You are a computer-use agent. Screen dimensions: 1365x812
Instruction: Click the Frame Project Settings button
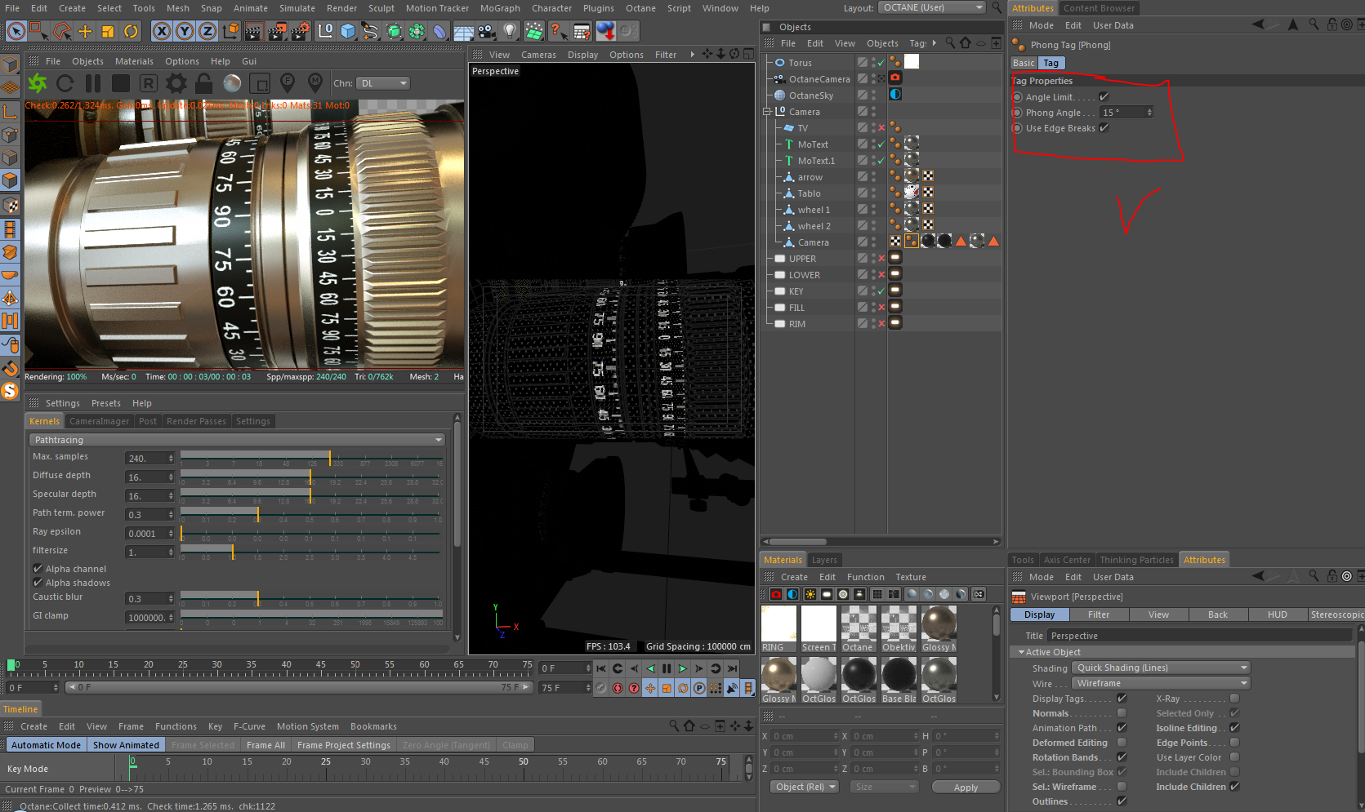pyautogui.click(x=343, y=745)
